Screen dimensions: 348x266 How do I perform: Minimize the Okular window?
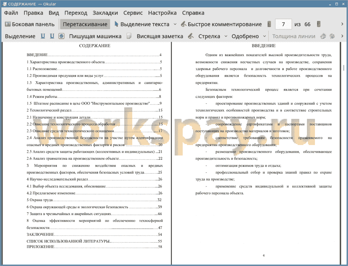[330, 4]
